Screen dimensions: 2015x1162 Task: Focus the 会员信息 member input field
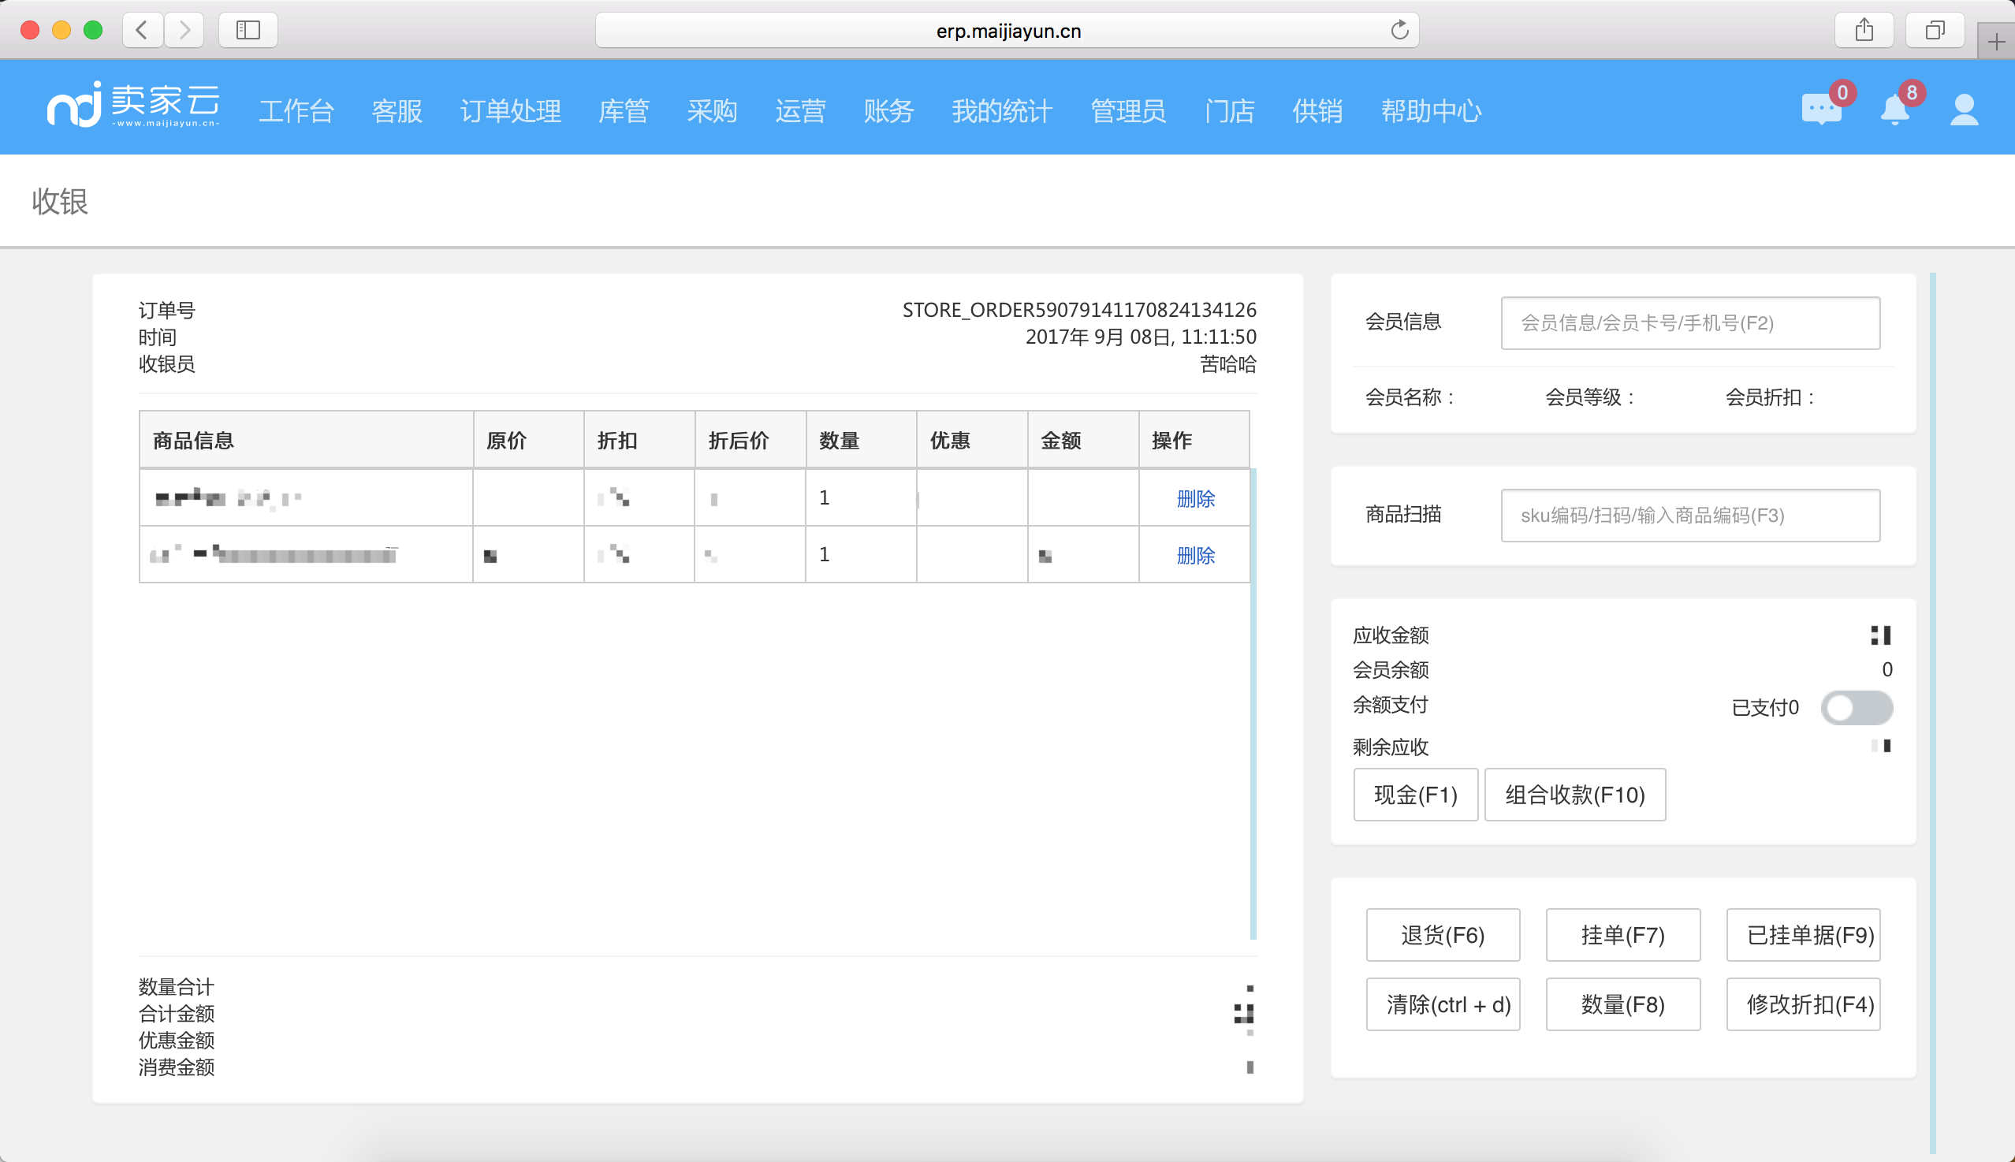tap(1690, 323)
